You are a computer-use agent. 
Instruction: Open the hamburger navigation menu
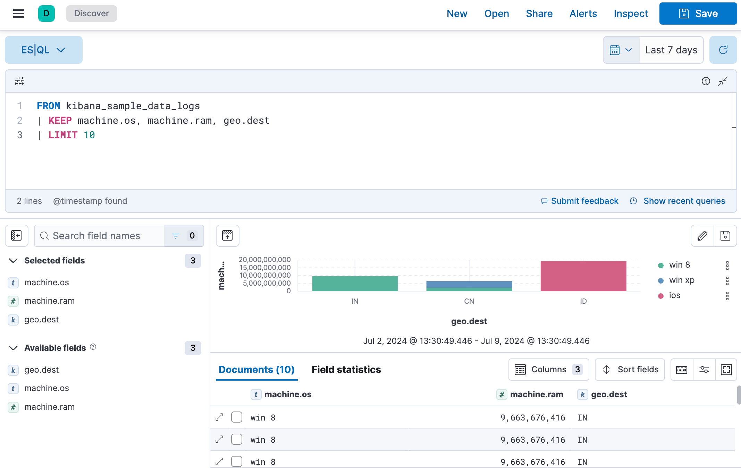click(x=19, y=14)
